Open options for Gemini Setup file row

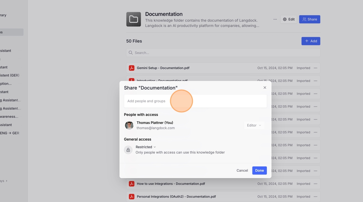tap(315, 68)
